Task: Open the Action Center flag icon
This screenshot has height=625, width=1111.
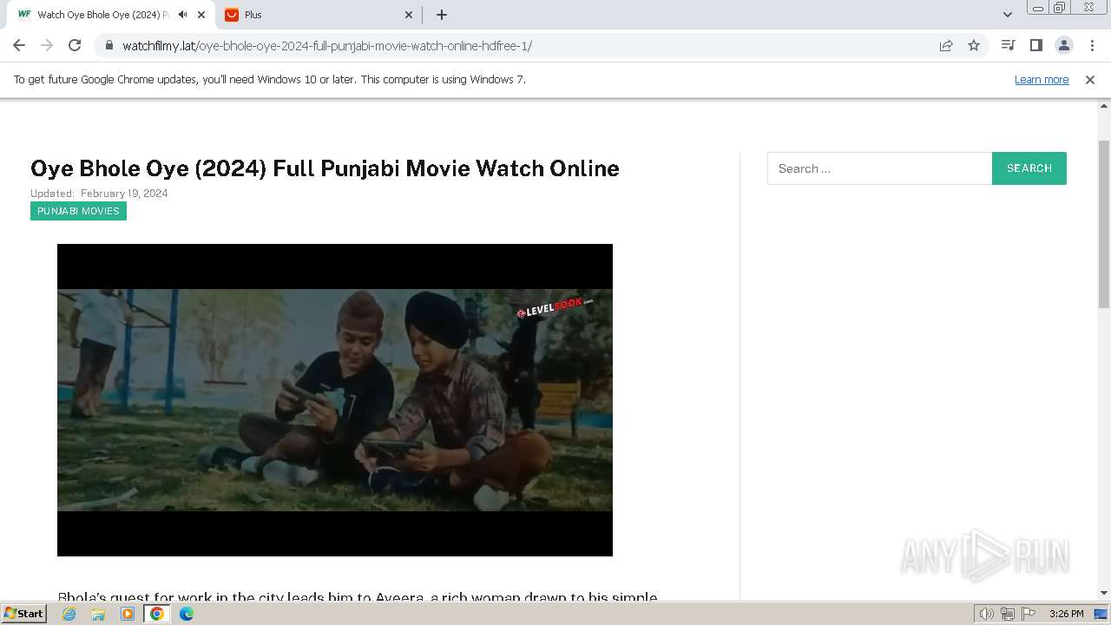Action: pyautogui.click(x=1028, y=614)
